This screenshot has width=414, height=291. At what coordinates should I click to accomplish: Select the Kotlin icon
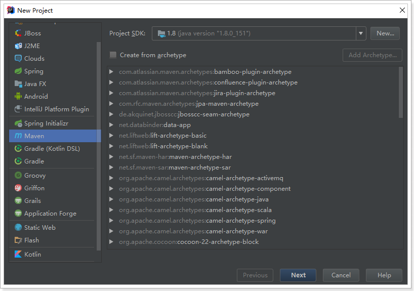pyautogui.click(x=18, y=255)
